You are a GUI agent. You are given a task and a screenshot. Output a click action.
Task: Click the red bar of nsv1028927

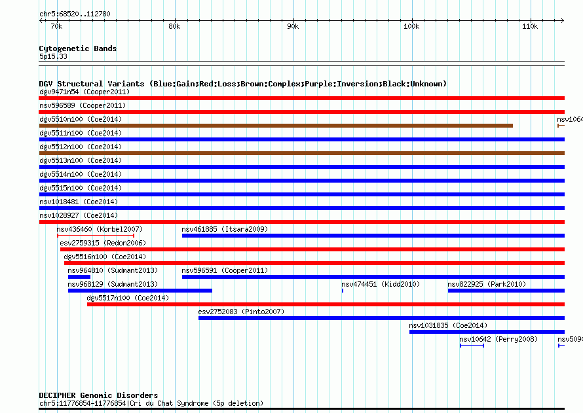point(302,222)
